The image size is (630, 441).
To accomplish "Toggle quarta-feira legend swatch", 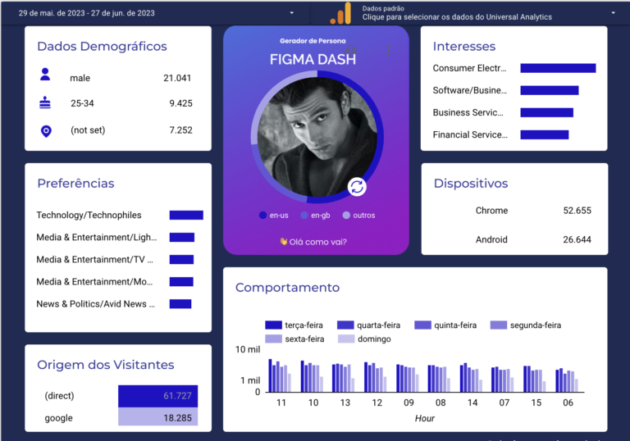I will tap(345, 325).
